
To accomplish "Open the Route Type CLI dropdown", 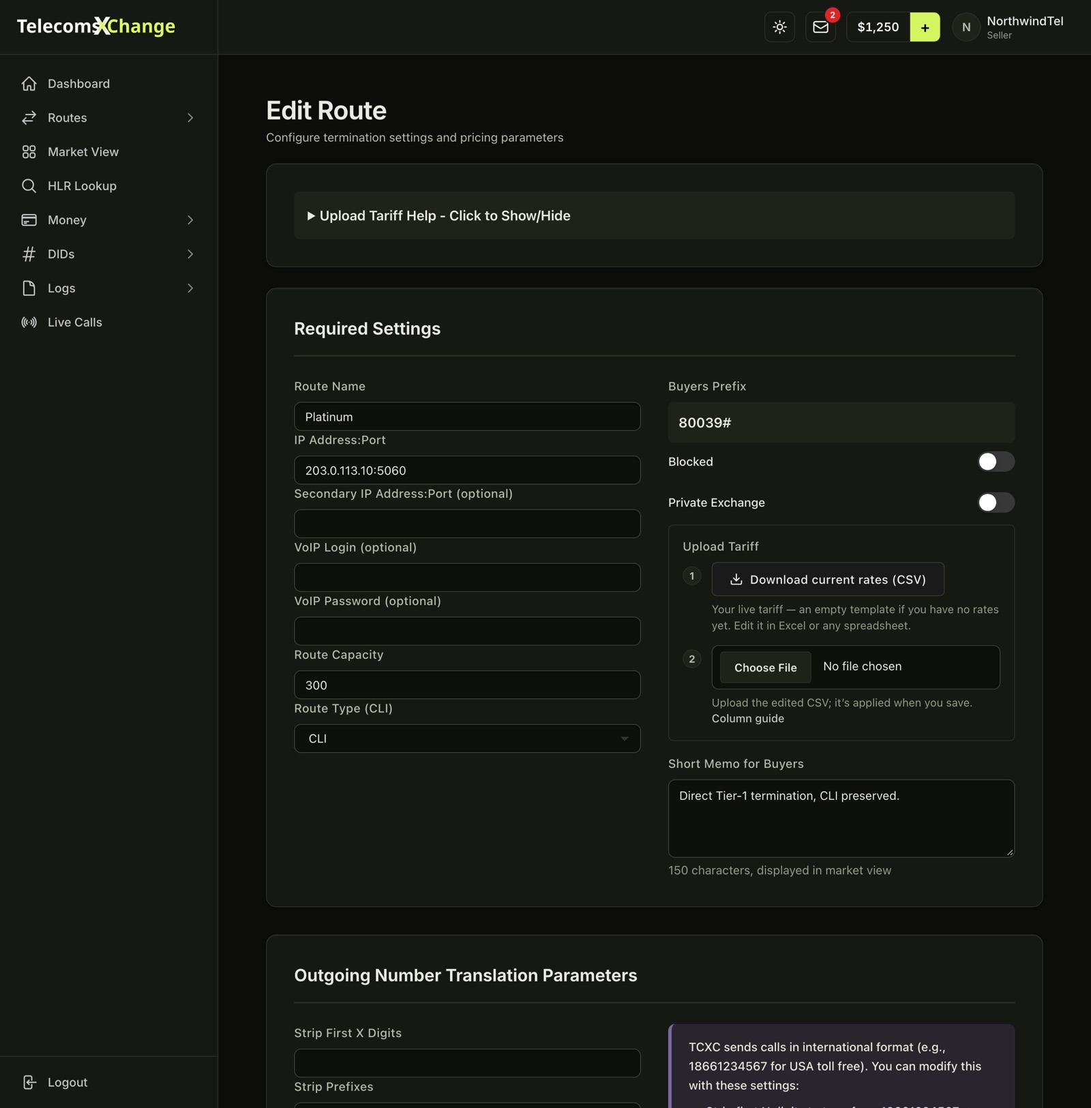I will [x=467, y=738].
